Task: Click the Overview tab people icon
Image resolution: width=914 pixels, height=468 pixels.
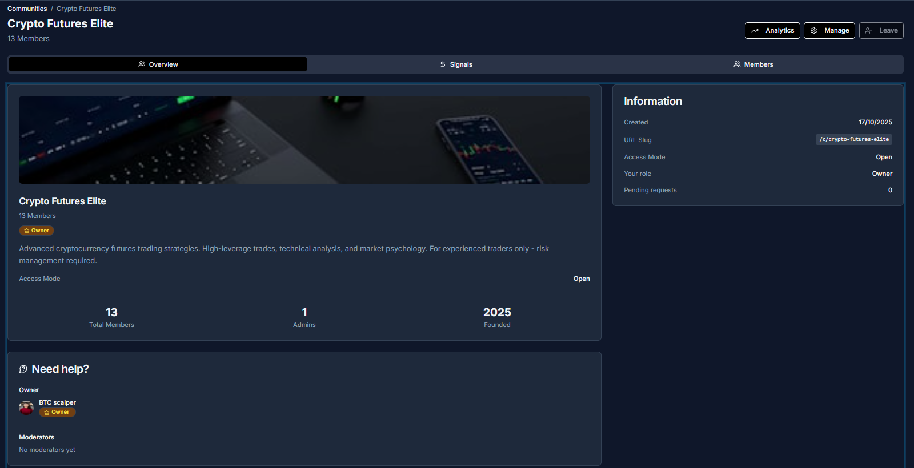Action: click(142, 64)
